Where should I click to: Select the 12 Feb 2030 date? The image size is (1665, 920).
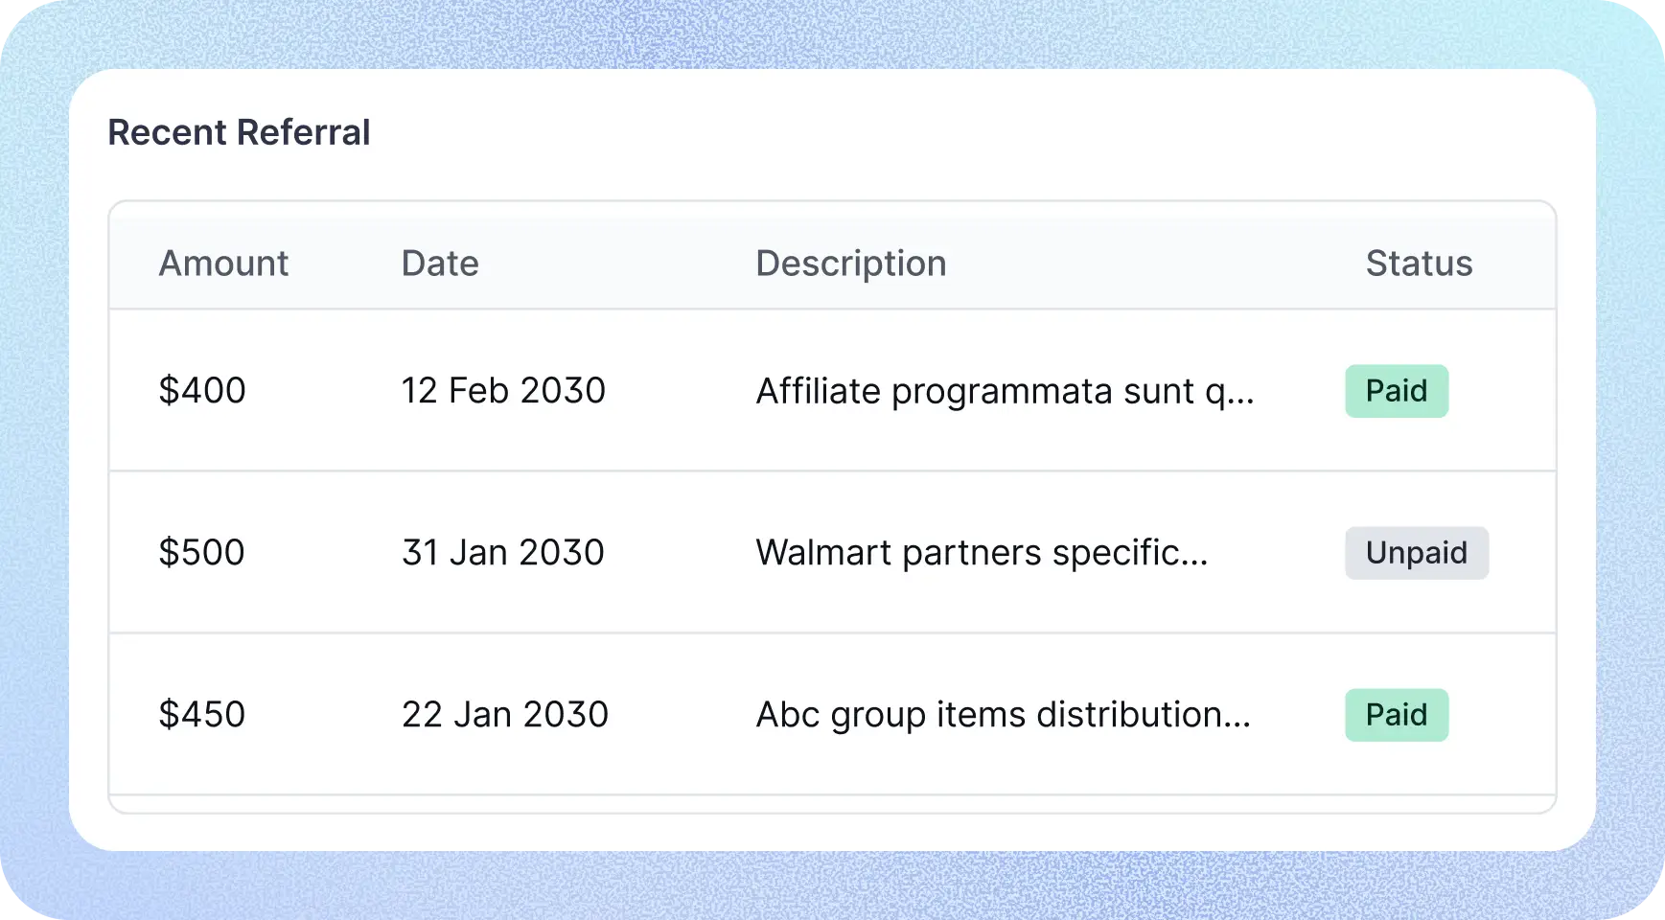503,390
